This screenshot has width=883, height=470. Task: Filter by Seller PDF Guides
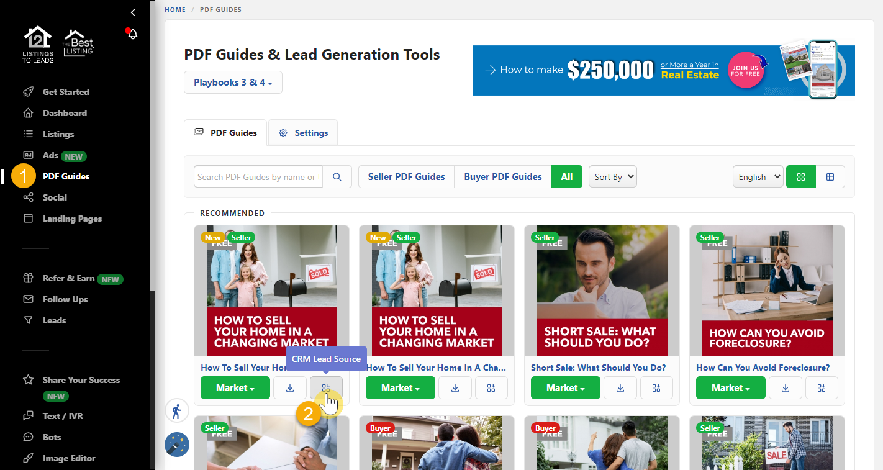coord(406,177)
